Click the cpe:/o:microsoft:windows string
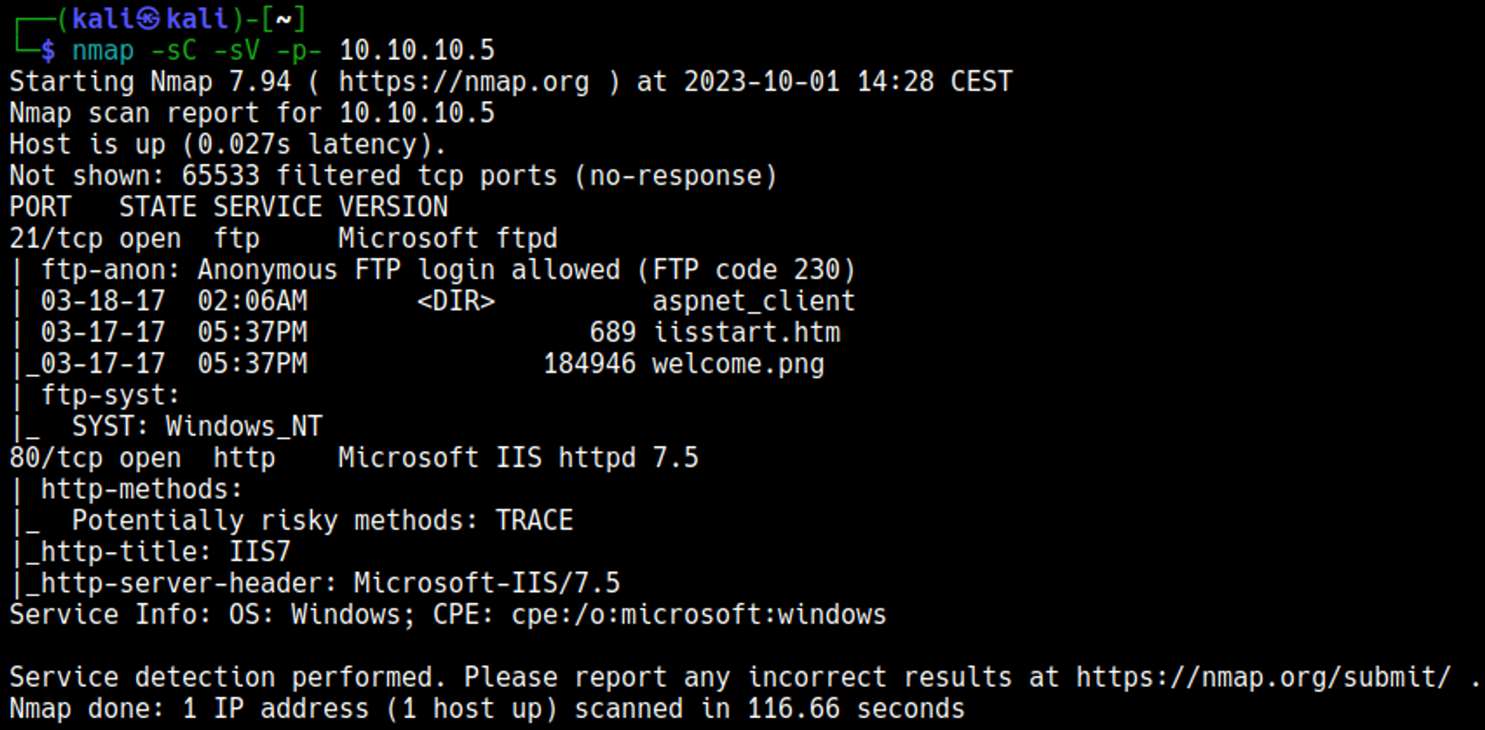 coord(698,615)
